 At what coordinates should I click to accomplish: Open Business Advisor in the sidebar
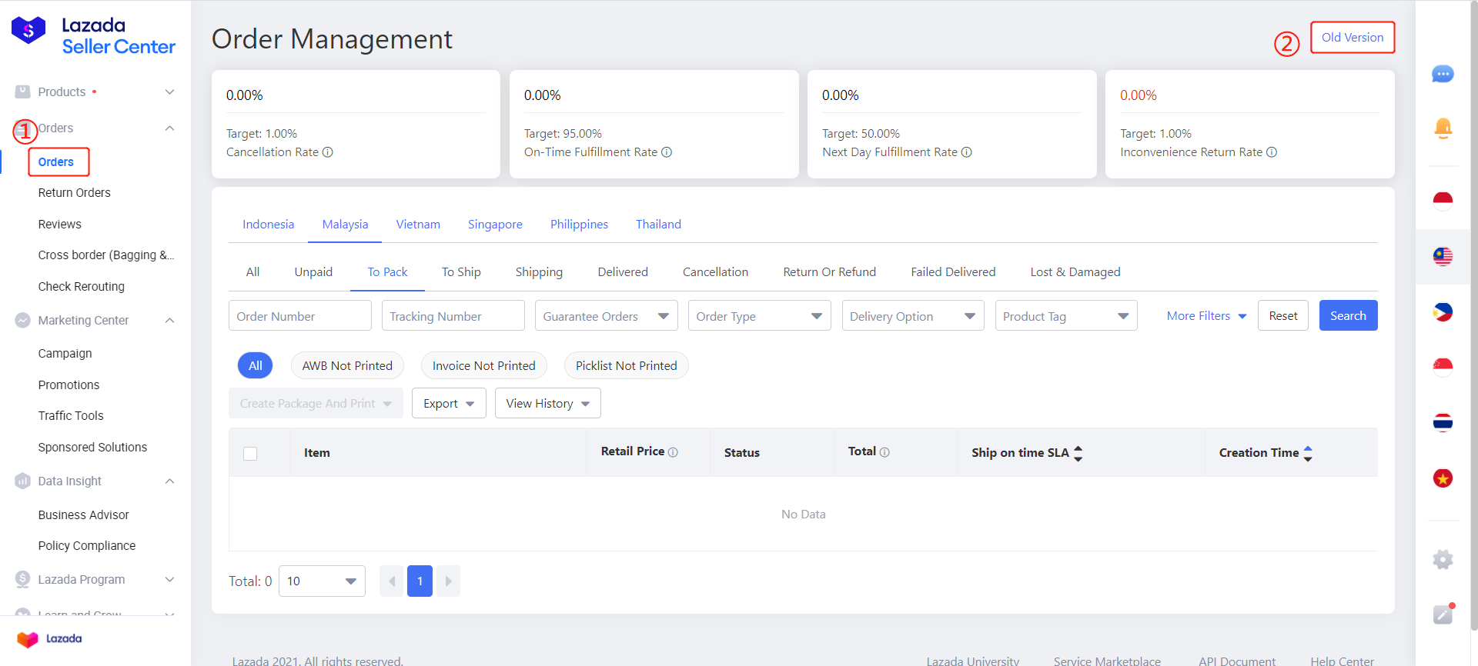pos(83,514)
